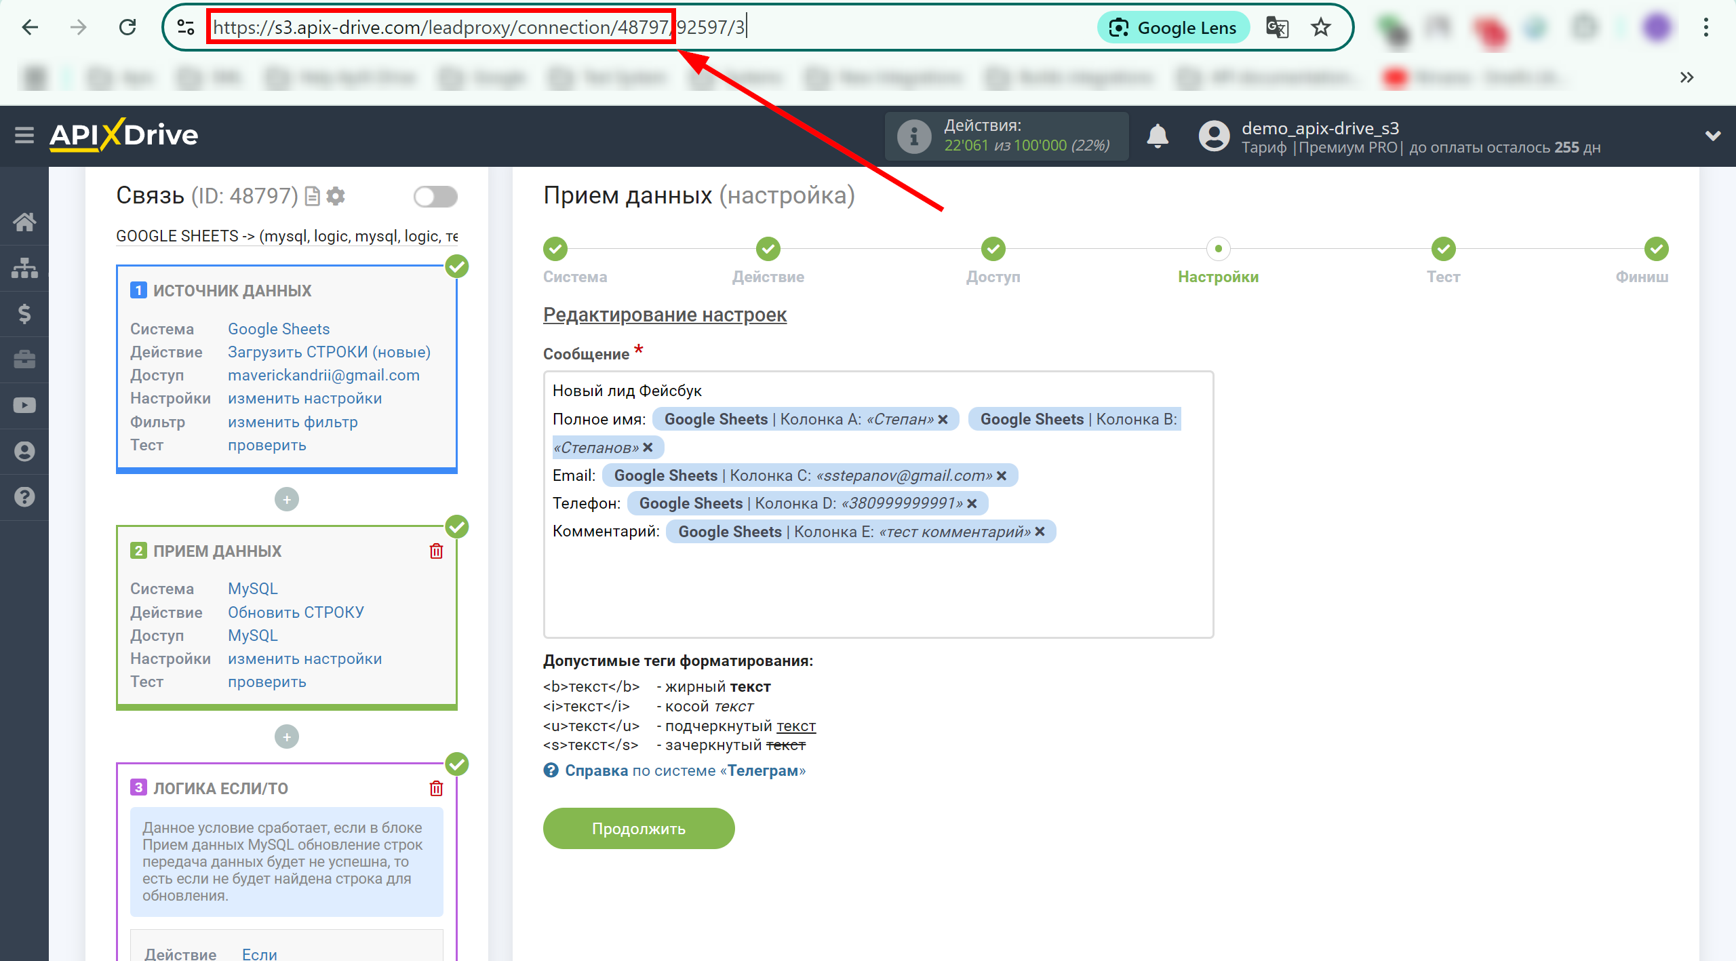Add block after Прием данных with plus
The width and height of the screenshot is (1736, 961).
pos(287,737)
